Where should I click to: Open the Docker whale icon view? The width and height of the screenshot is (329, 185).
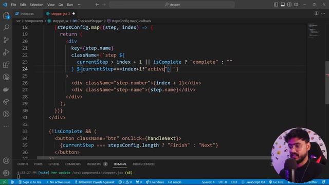6,89
